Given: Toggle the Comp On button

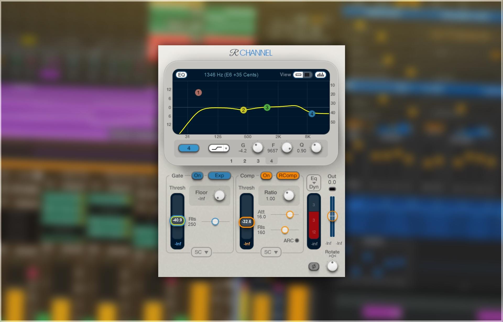Looking at the screenshot, I should pos(266,176).
